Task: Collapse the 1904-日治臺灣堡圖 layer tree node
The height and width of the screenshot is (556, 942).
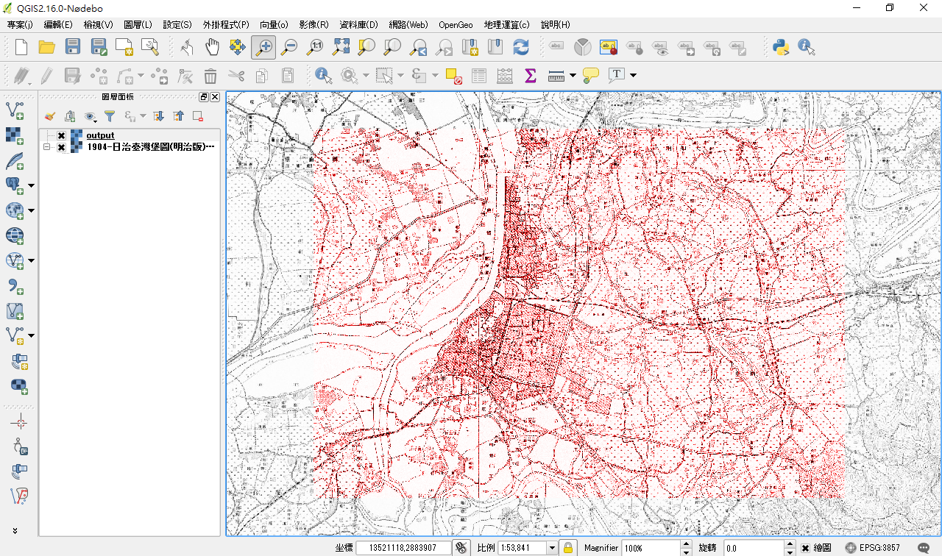Action: [47, 147]
